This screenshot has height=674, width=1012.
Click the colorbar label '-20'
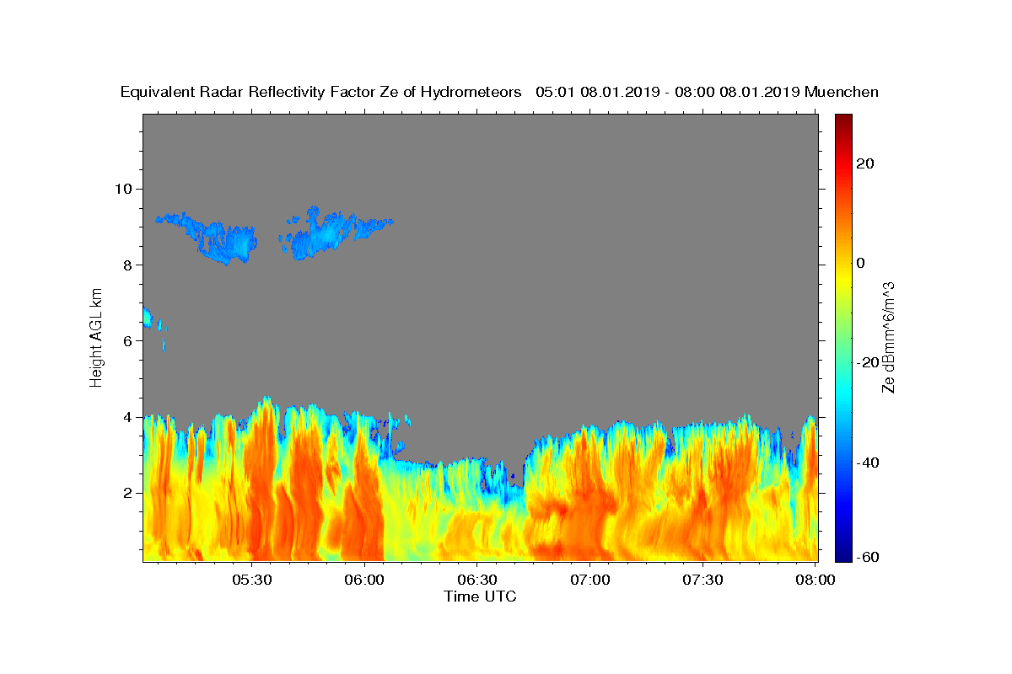coord(868,362)
